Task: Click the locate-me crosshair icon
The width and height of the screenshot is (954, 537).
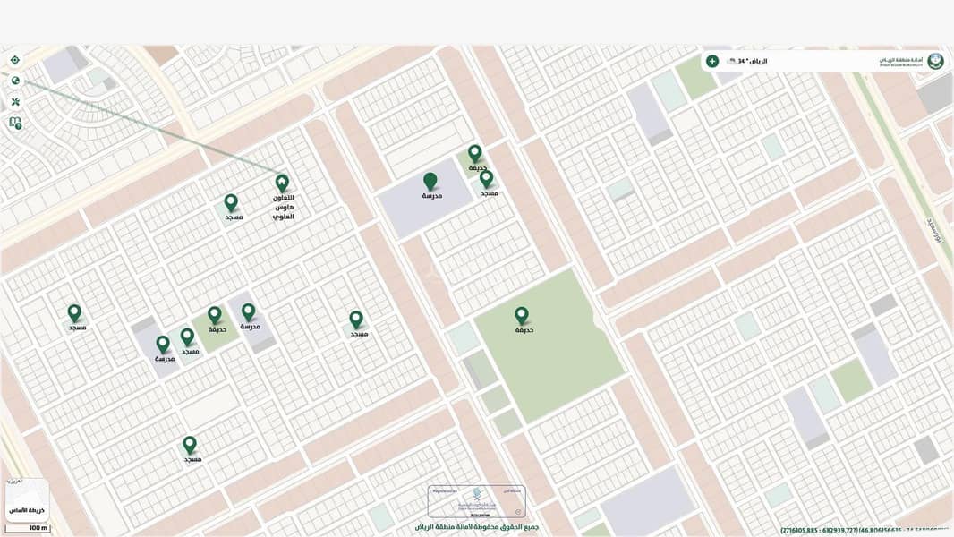Action: [15, 60]
